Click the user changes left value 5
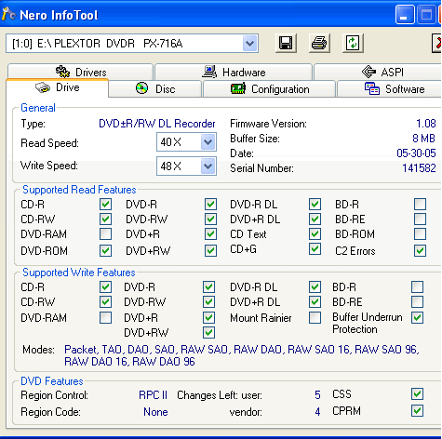Viewport: 442px width, 439px height. click(x=317, y=395)
